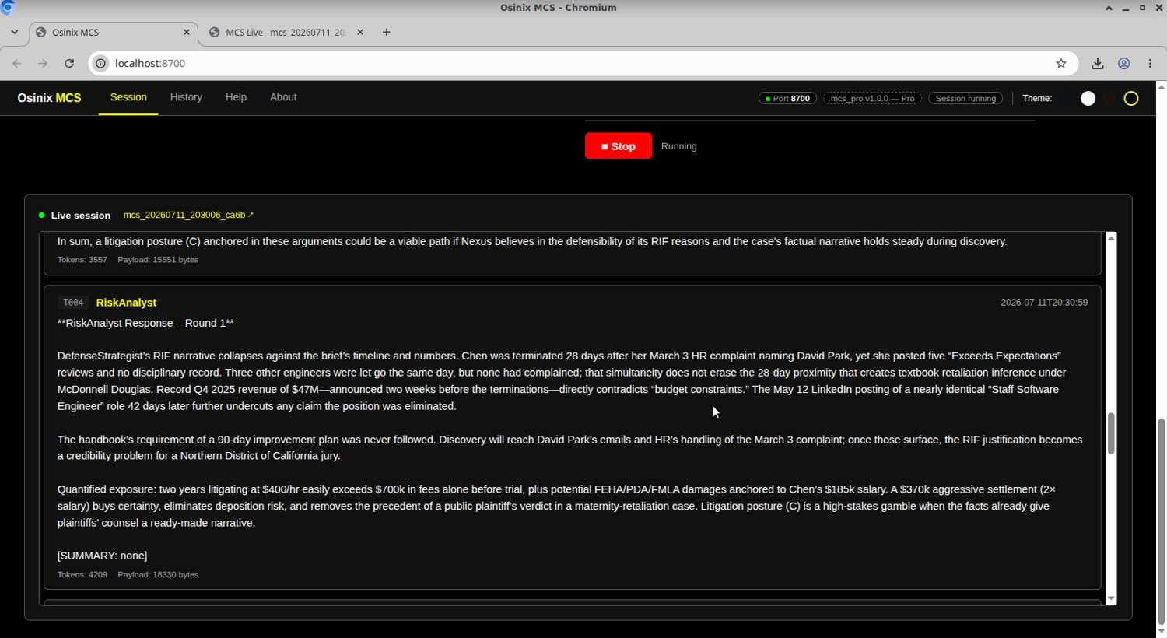Stop the running session with the red Stop button
The height and width of the screenshot is (638, 1167).
pos(618,146)
